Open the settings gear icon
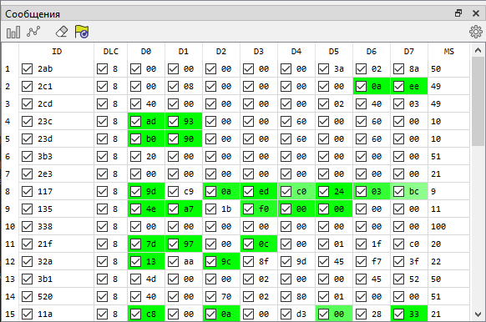Screen dimensions: 486x322 coord(476,32)
